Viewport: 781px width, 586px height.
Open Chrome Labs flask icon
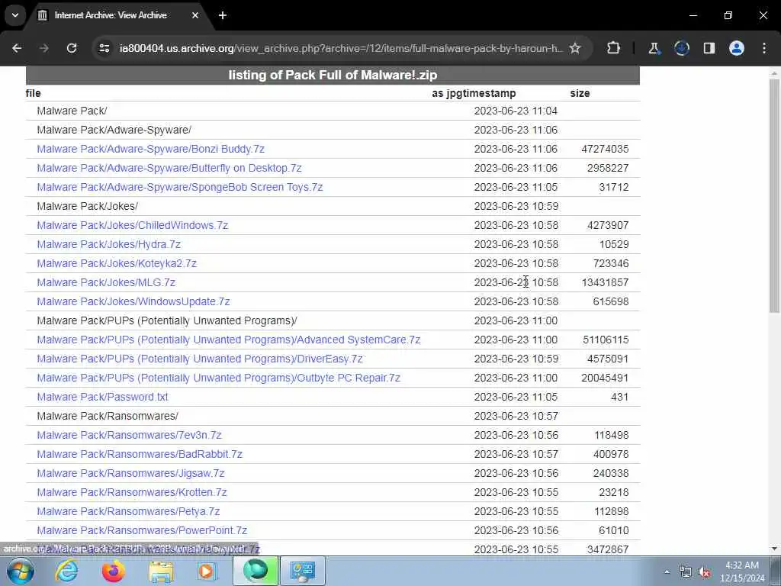[x=654, y=48]
